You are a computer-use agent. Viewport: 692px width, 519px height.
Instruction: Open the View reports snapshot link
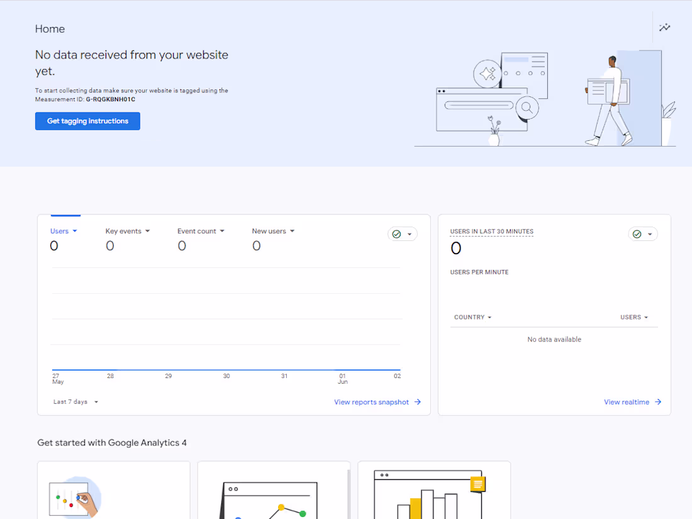371,402
